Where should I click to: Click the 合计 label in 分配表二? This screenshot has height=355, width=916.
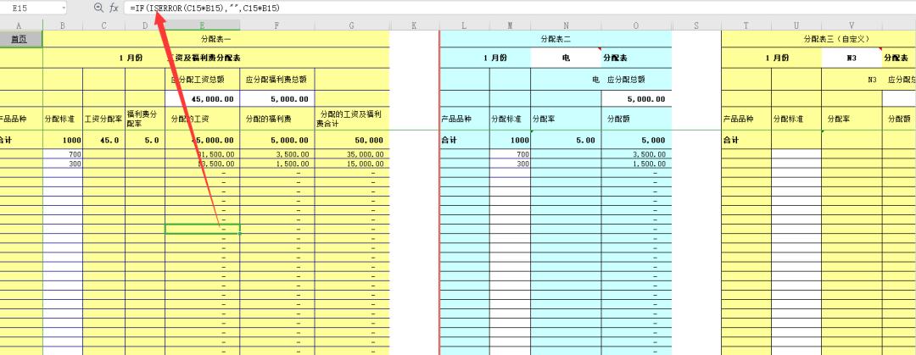pyautogui.click(x=449, y=140)
